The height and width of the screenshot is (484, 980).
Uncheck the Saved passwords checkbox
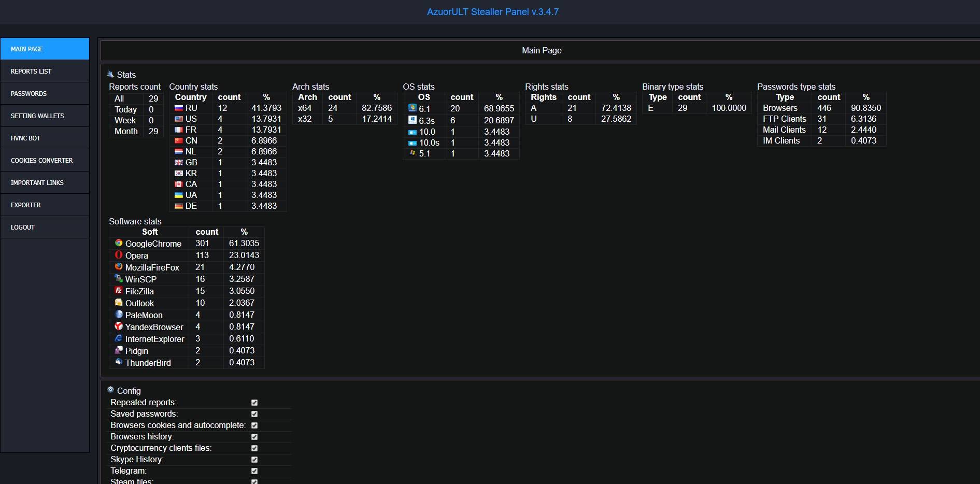click(254, 414)
